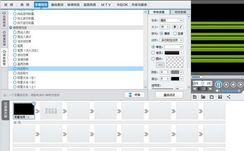Select the 黑幕视频 clip thumbnail
This screenshot has width=244, height=151.
tap(24, 111)
